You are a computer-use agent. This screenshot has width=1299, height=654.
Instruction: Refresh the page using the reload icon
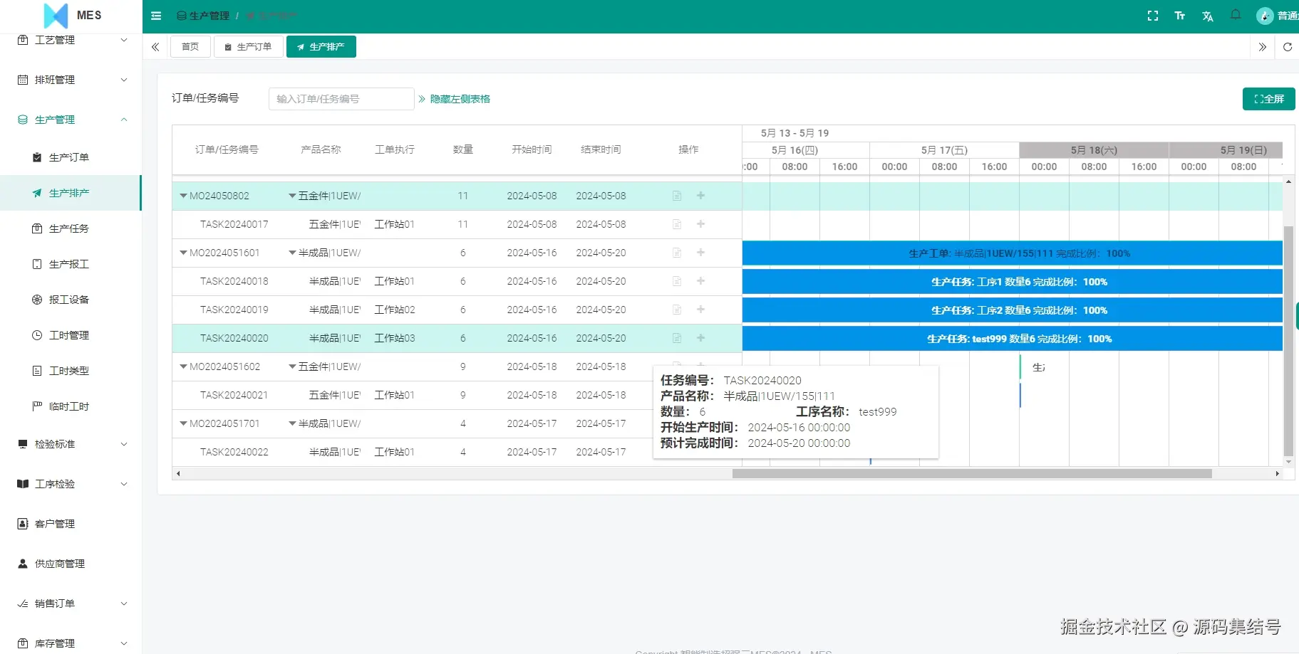pos(1288,47)
